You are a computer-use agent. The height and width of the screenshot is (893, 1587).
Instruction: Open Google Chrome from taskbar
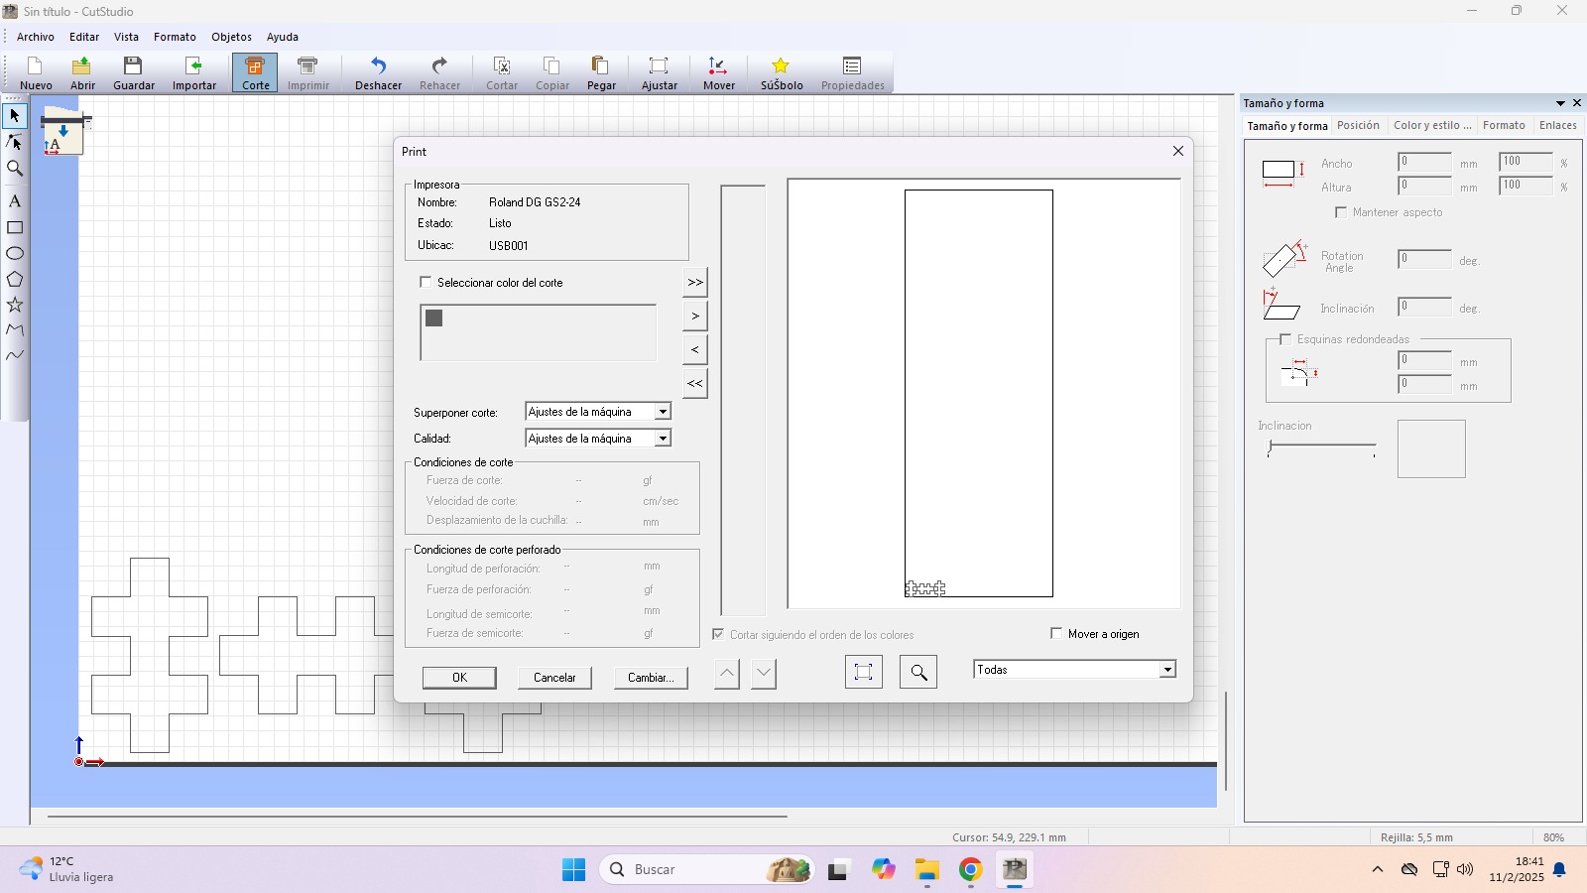click(970, 869)
